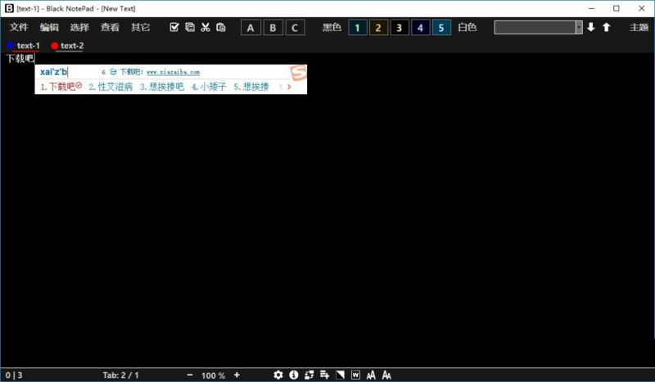
Task: Select color theme 3 swatch
Action: [400, 28]
